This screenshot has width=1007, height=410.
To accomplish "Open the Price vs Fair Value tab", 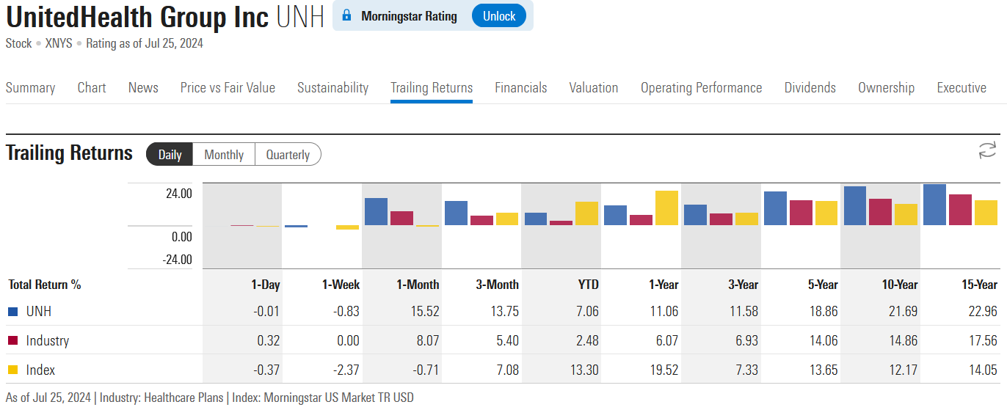I will coord(228,87).
